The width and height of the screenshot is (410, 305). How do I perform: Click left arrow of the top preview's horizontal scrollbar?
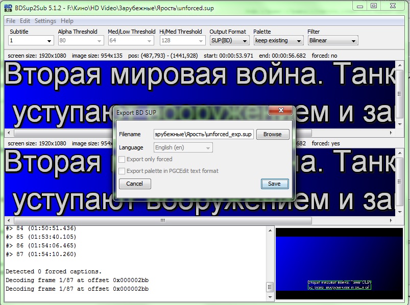click(9, 133)
